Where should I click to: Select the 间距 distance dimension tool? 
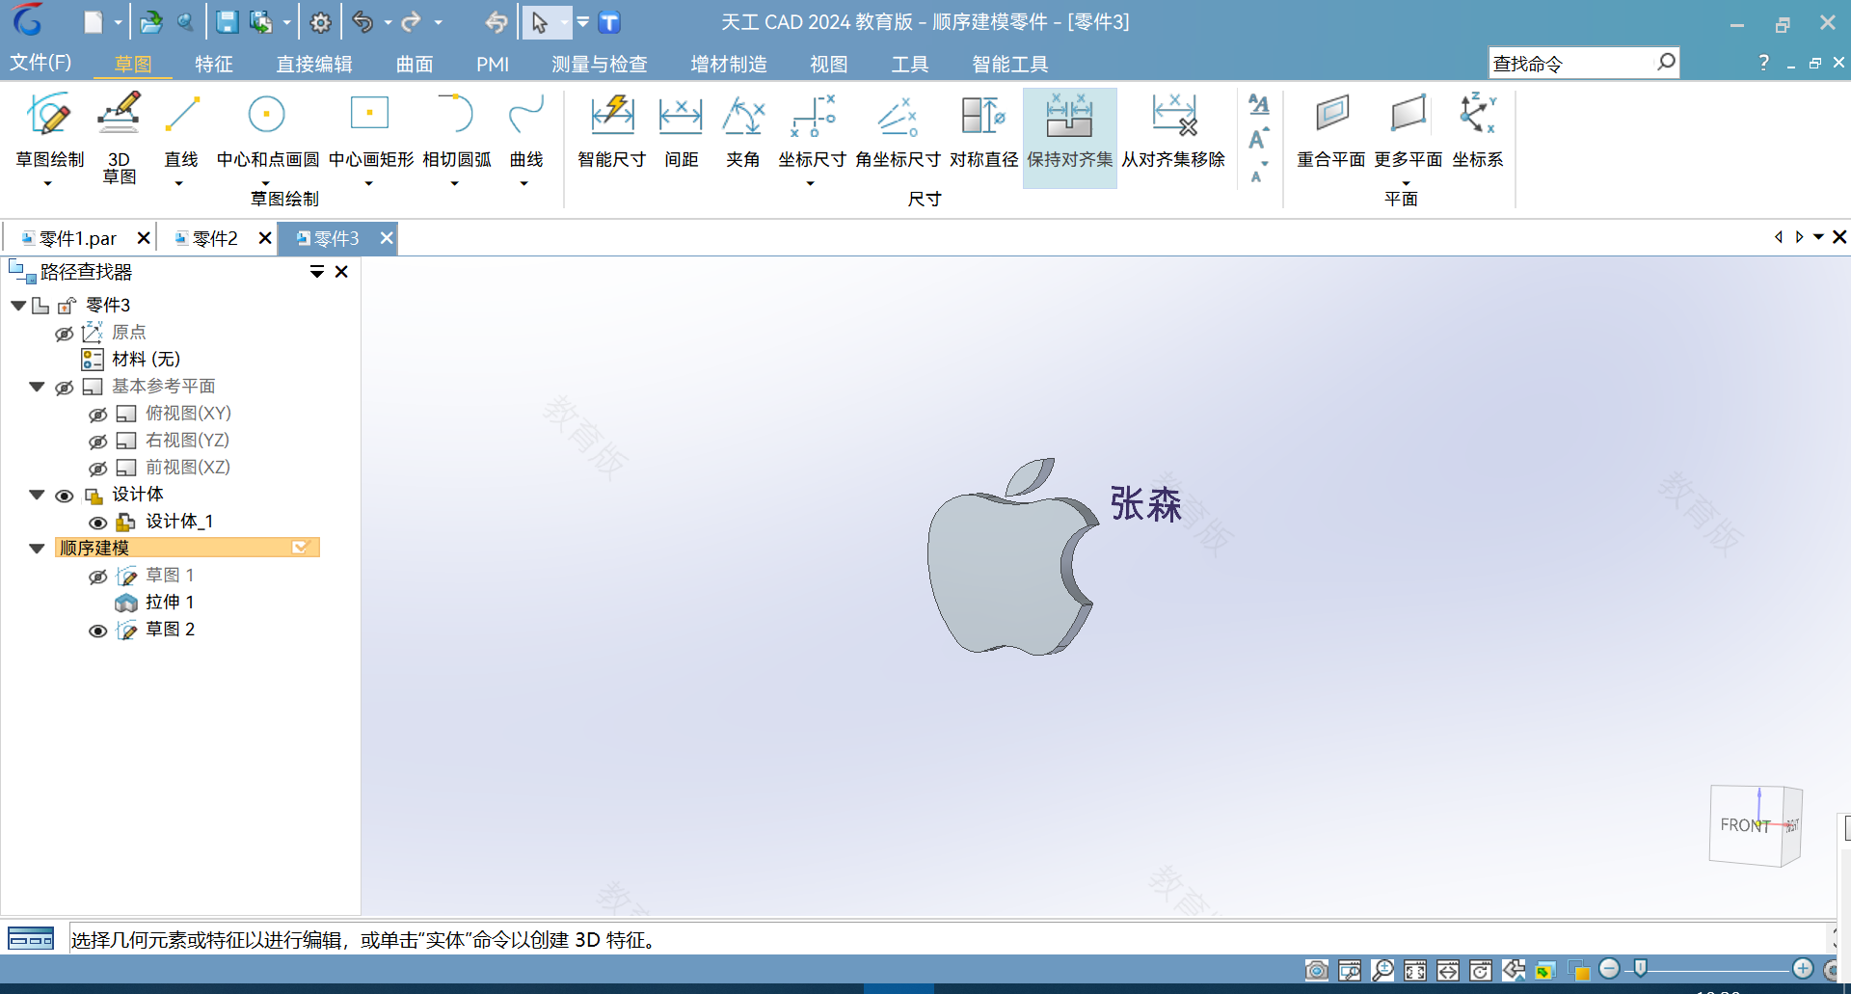tap(682, 130)
